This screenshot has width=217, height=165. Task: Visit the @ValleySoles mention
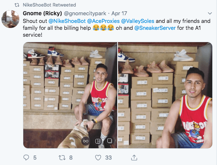point(138,21)
